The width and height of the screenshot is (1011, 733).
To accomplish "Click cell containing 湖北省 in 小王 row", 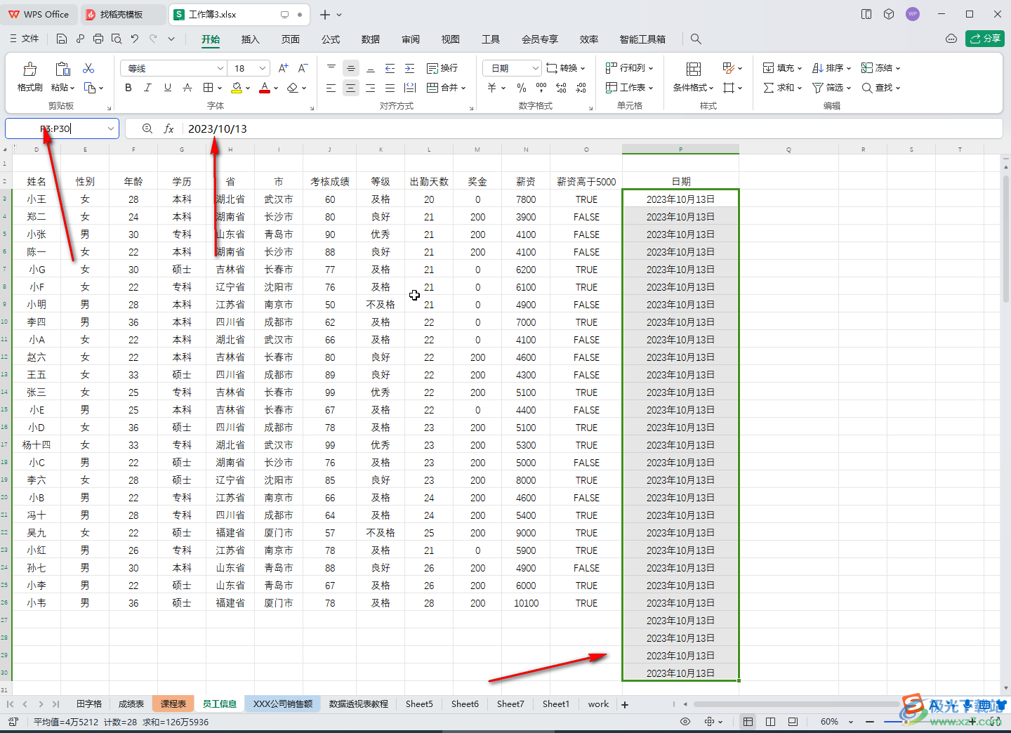I will [230, 199].
